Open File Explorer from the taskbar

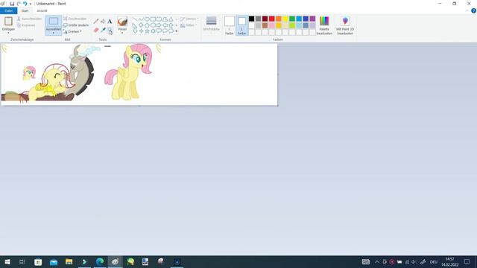[69, 261]
